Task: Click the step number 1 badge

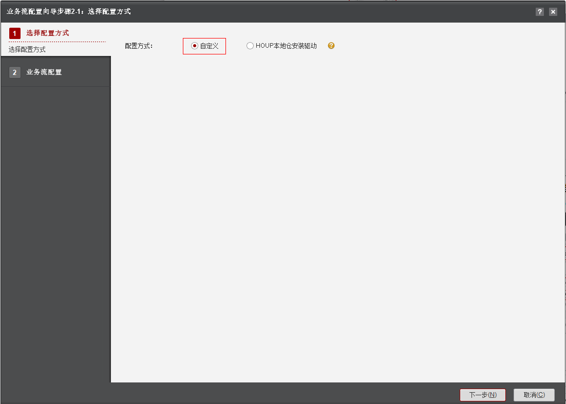Action: click(15, 33)
